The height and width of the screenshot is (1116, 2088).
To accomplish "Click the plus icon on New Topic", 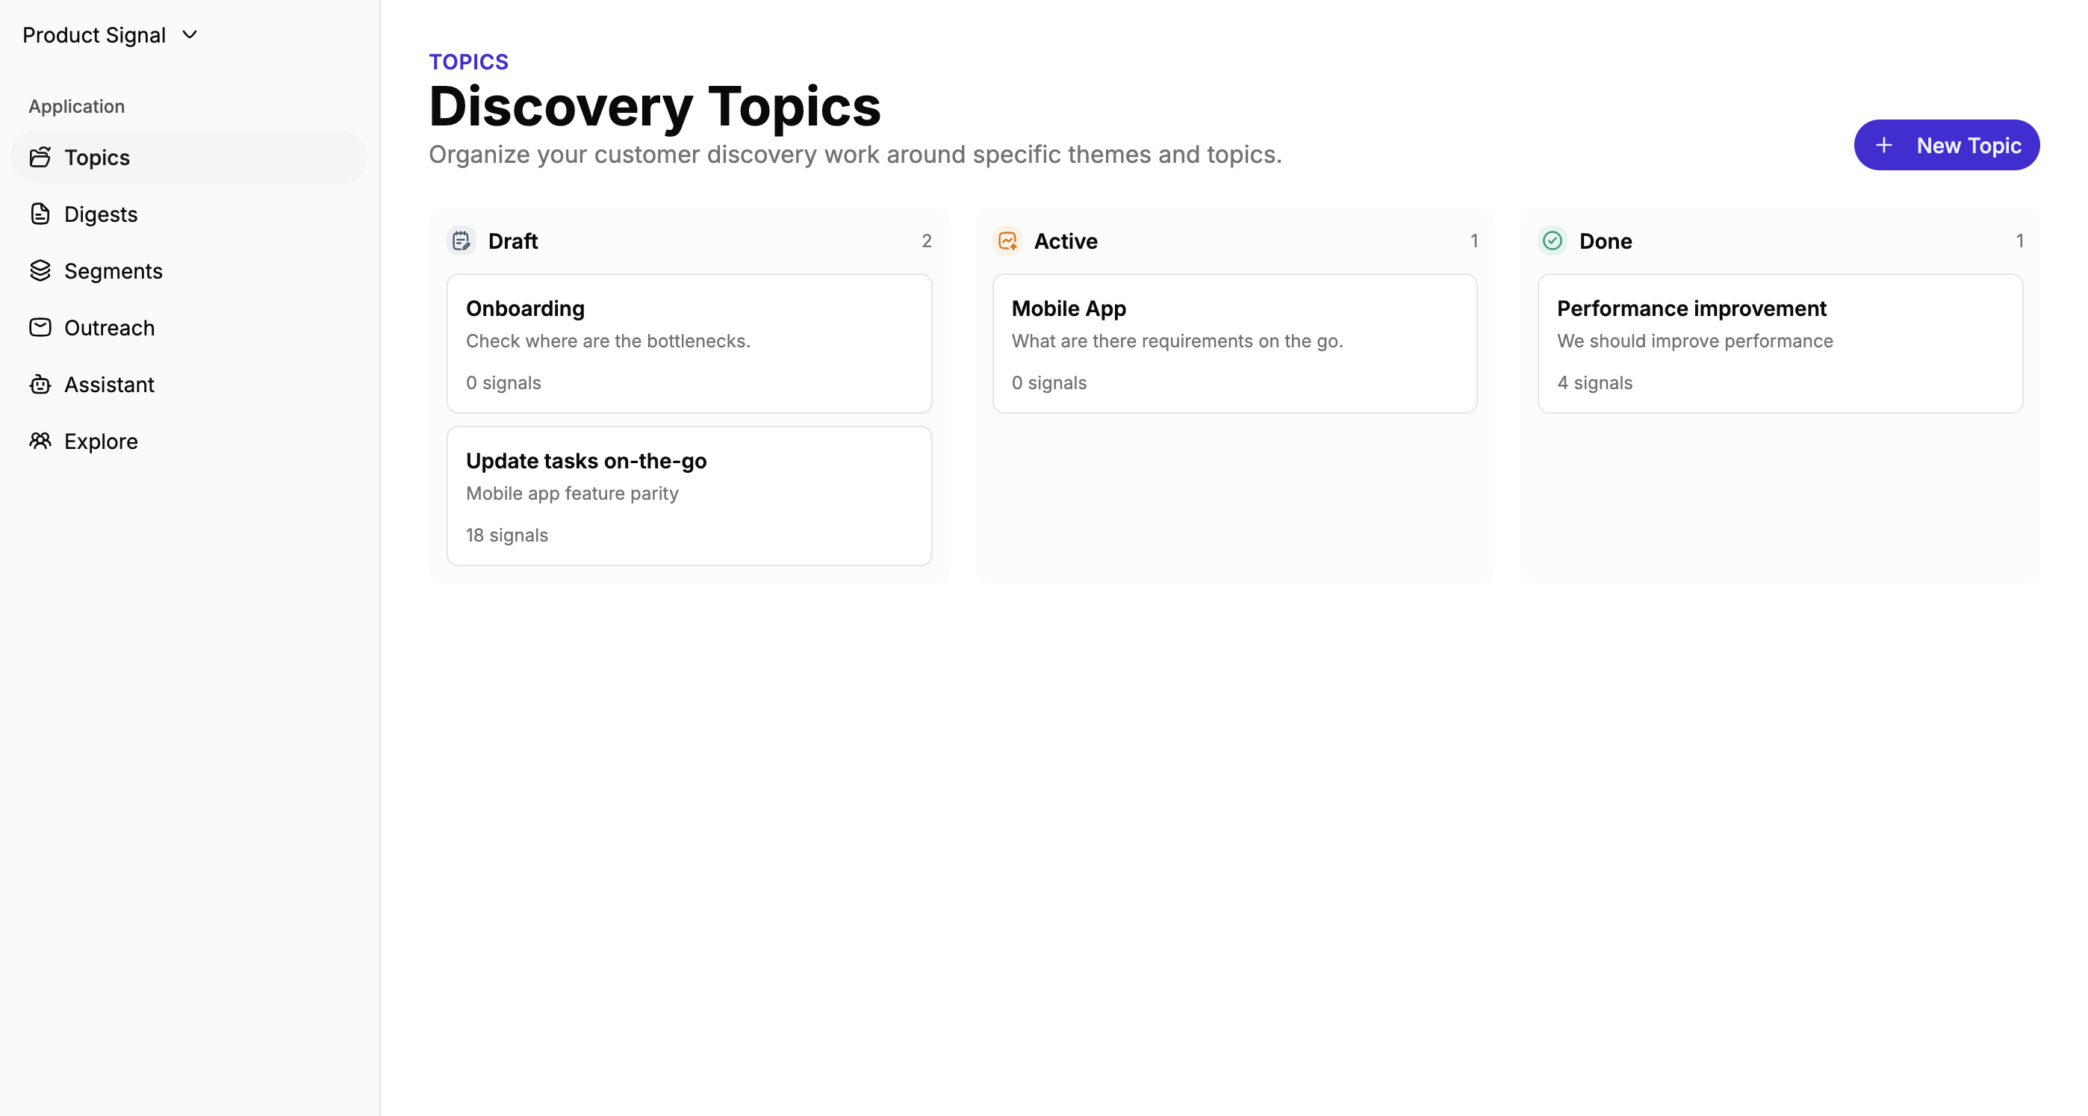I will [x=1883, y=145].
